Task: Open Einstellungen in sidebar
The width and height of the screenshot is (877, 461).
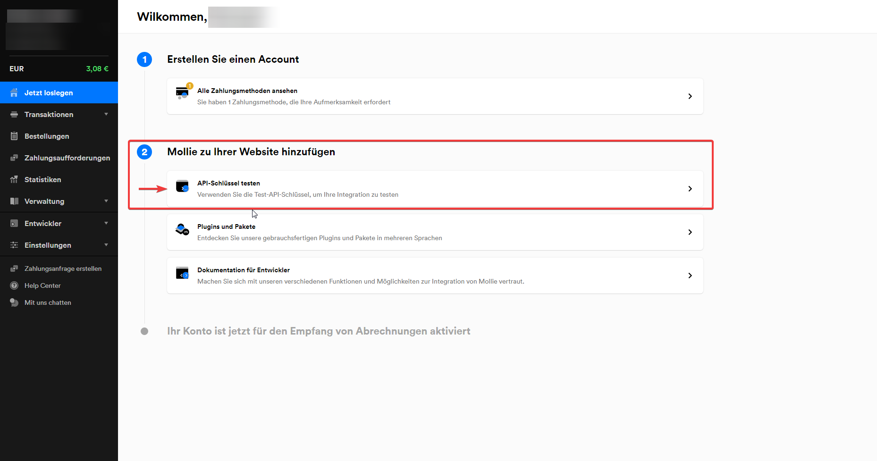Action: click(x=59, y=245)
